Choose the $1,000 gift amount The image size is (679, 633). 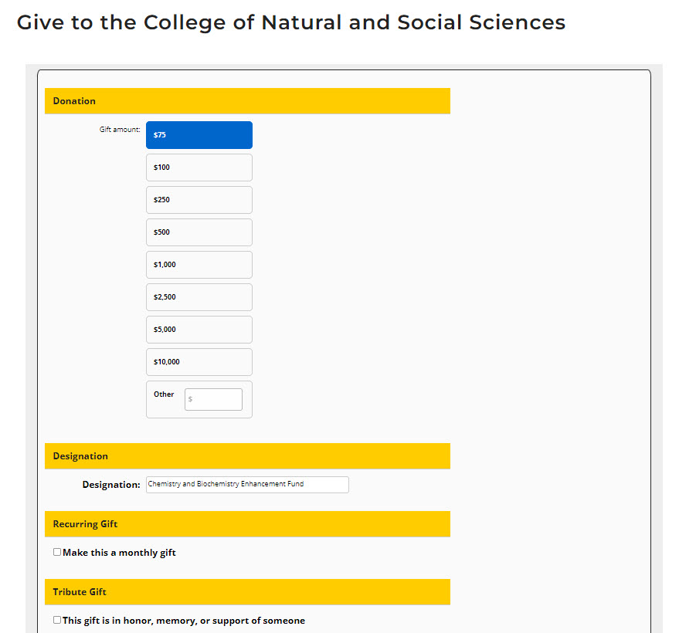coord(199,265)
